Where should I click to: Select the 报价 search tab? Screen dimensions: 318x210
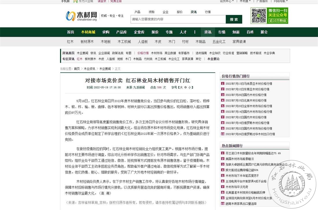[180, 12]
